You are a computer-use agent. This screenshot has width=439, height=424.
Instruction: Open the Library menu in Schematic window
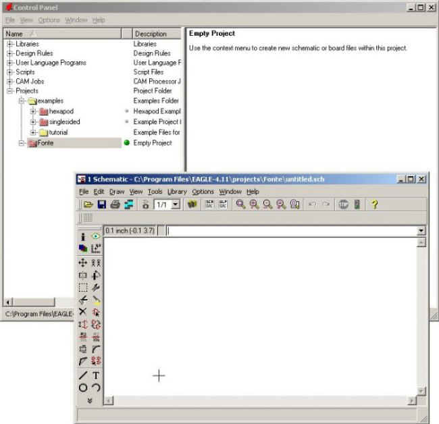click(177, 192)
